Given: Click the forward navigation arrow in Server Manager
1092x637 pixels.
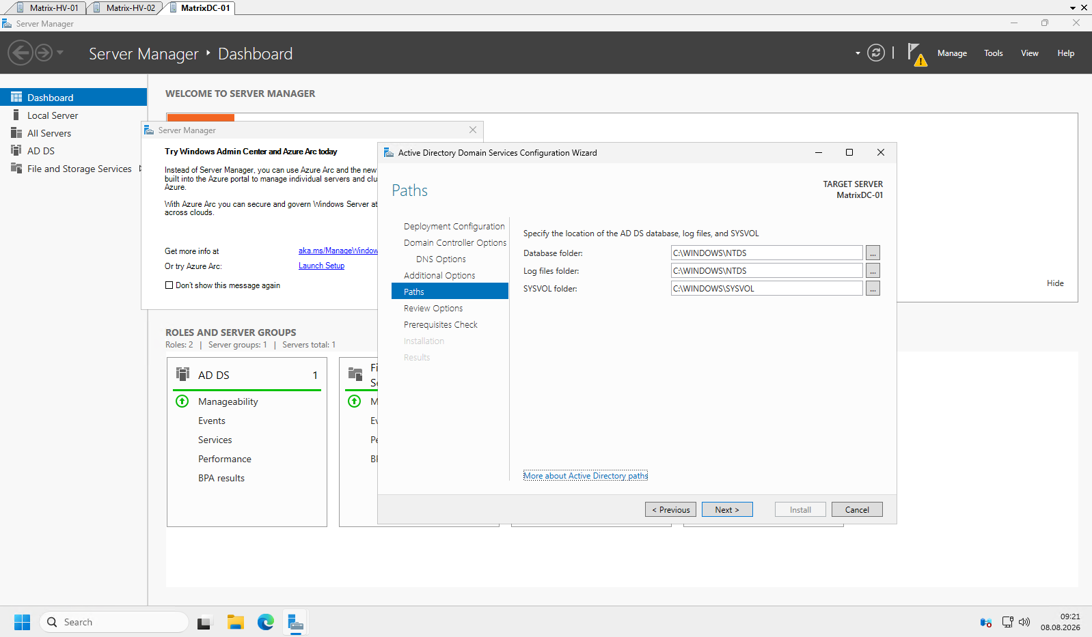Looking at the screenshot, I should (44, 53).
